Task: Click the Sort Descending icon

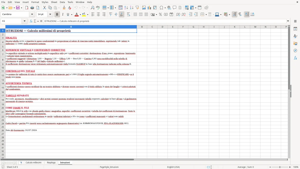Action: click(132, 8)
